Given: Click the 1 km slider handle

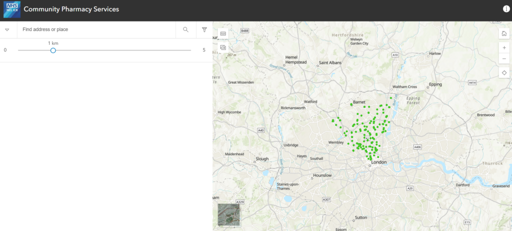Looking at the screenshot, I should tap(53, 50).
